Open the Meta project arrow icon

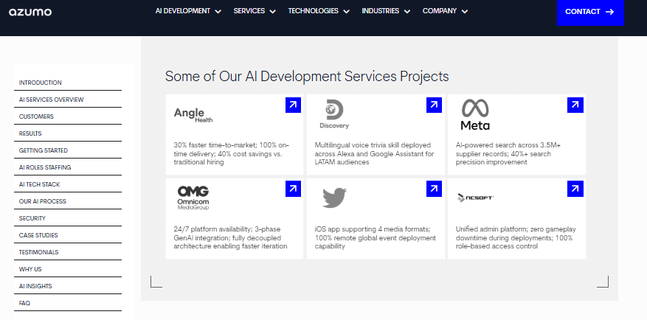575,105
